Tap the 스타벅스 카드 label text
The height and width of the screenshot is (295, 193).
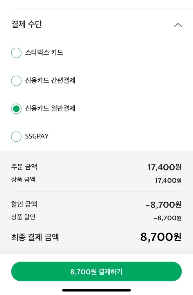[x=44, y=53]
